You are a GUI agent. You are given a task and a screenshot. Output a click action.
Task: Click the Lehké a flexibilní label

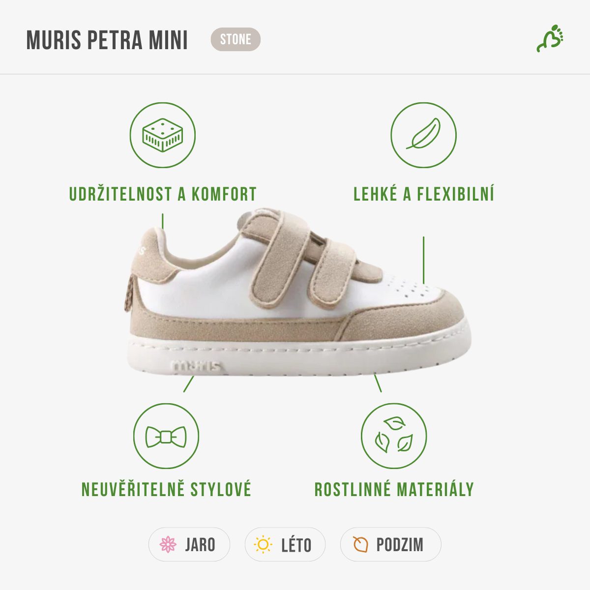click(x=424, y=194)
